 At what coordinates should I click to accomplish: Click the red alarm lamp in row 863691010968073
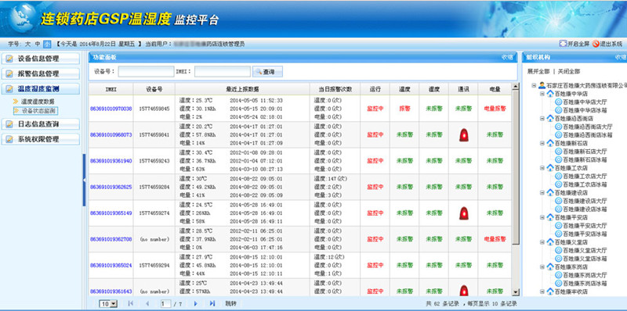pyautogui.click(x=463, y=135)
